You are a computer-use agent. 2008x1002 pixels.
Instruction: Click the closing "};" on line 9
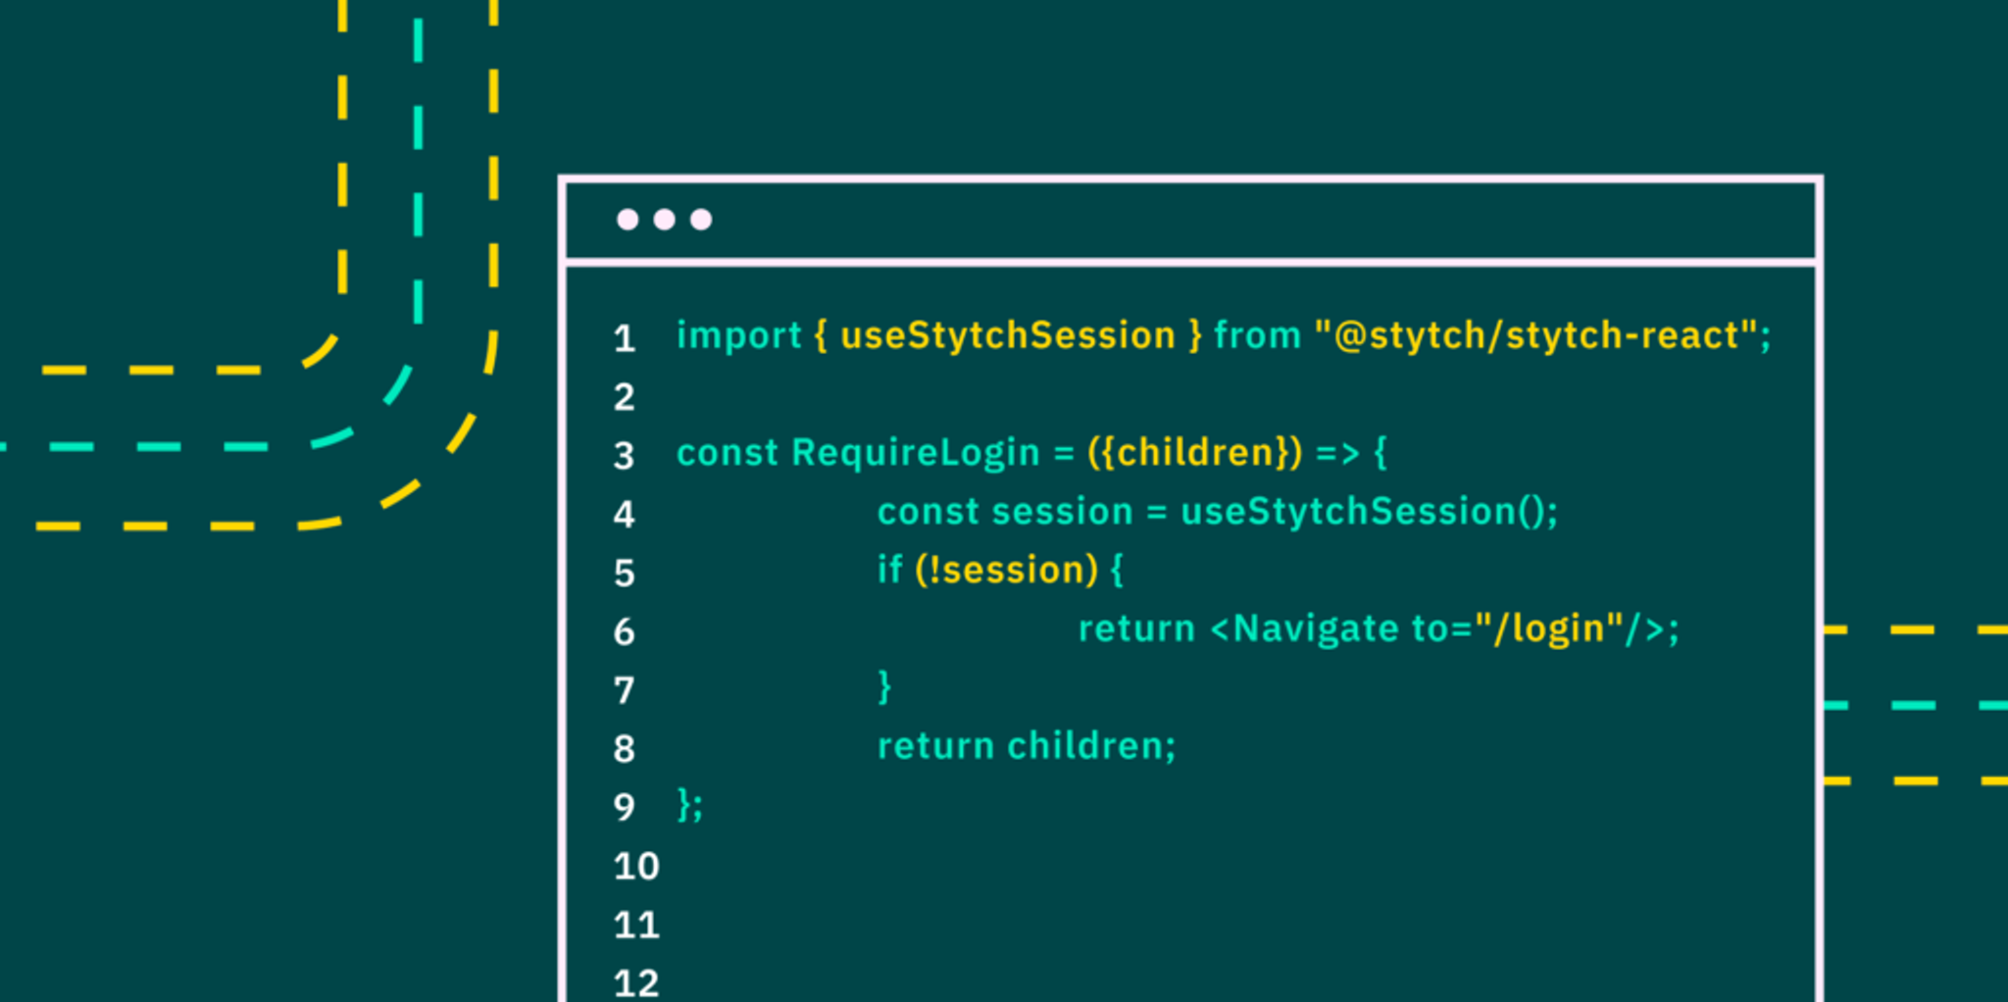pos(690,806)
